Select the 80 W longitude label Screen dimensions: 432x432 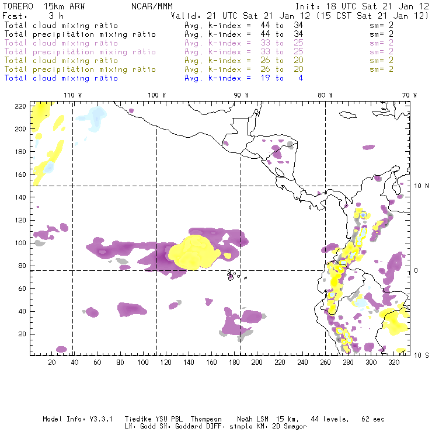pos(325,95)
